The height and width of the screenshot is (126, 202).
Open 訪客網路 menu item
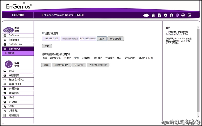click(18, 93)
